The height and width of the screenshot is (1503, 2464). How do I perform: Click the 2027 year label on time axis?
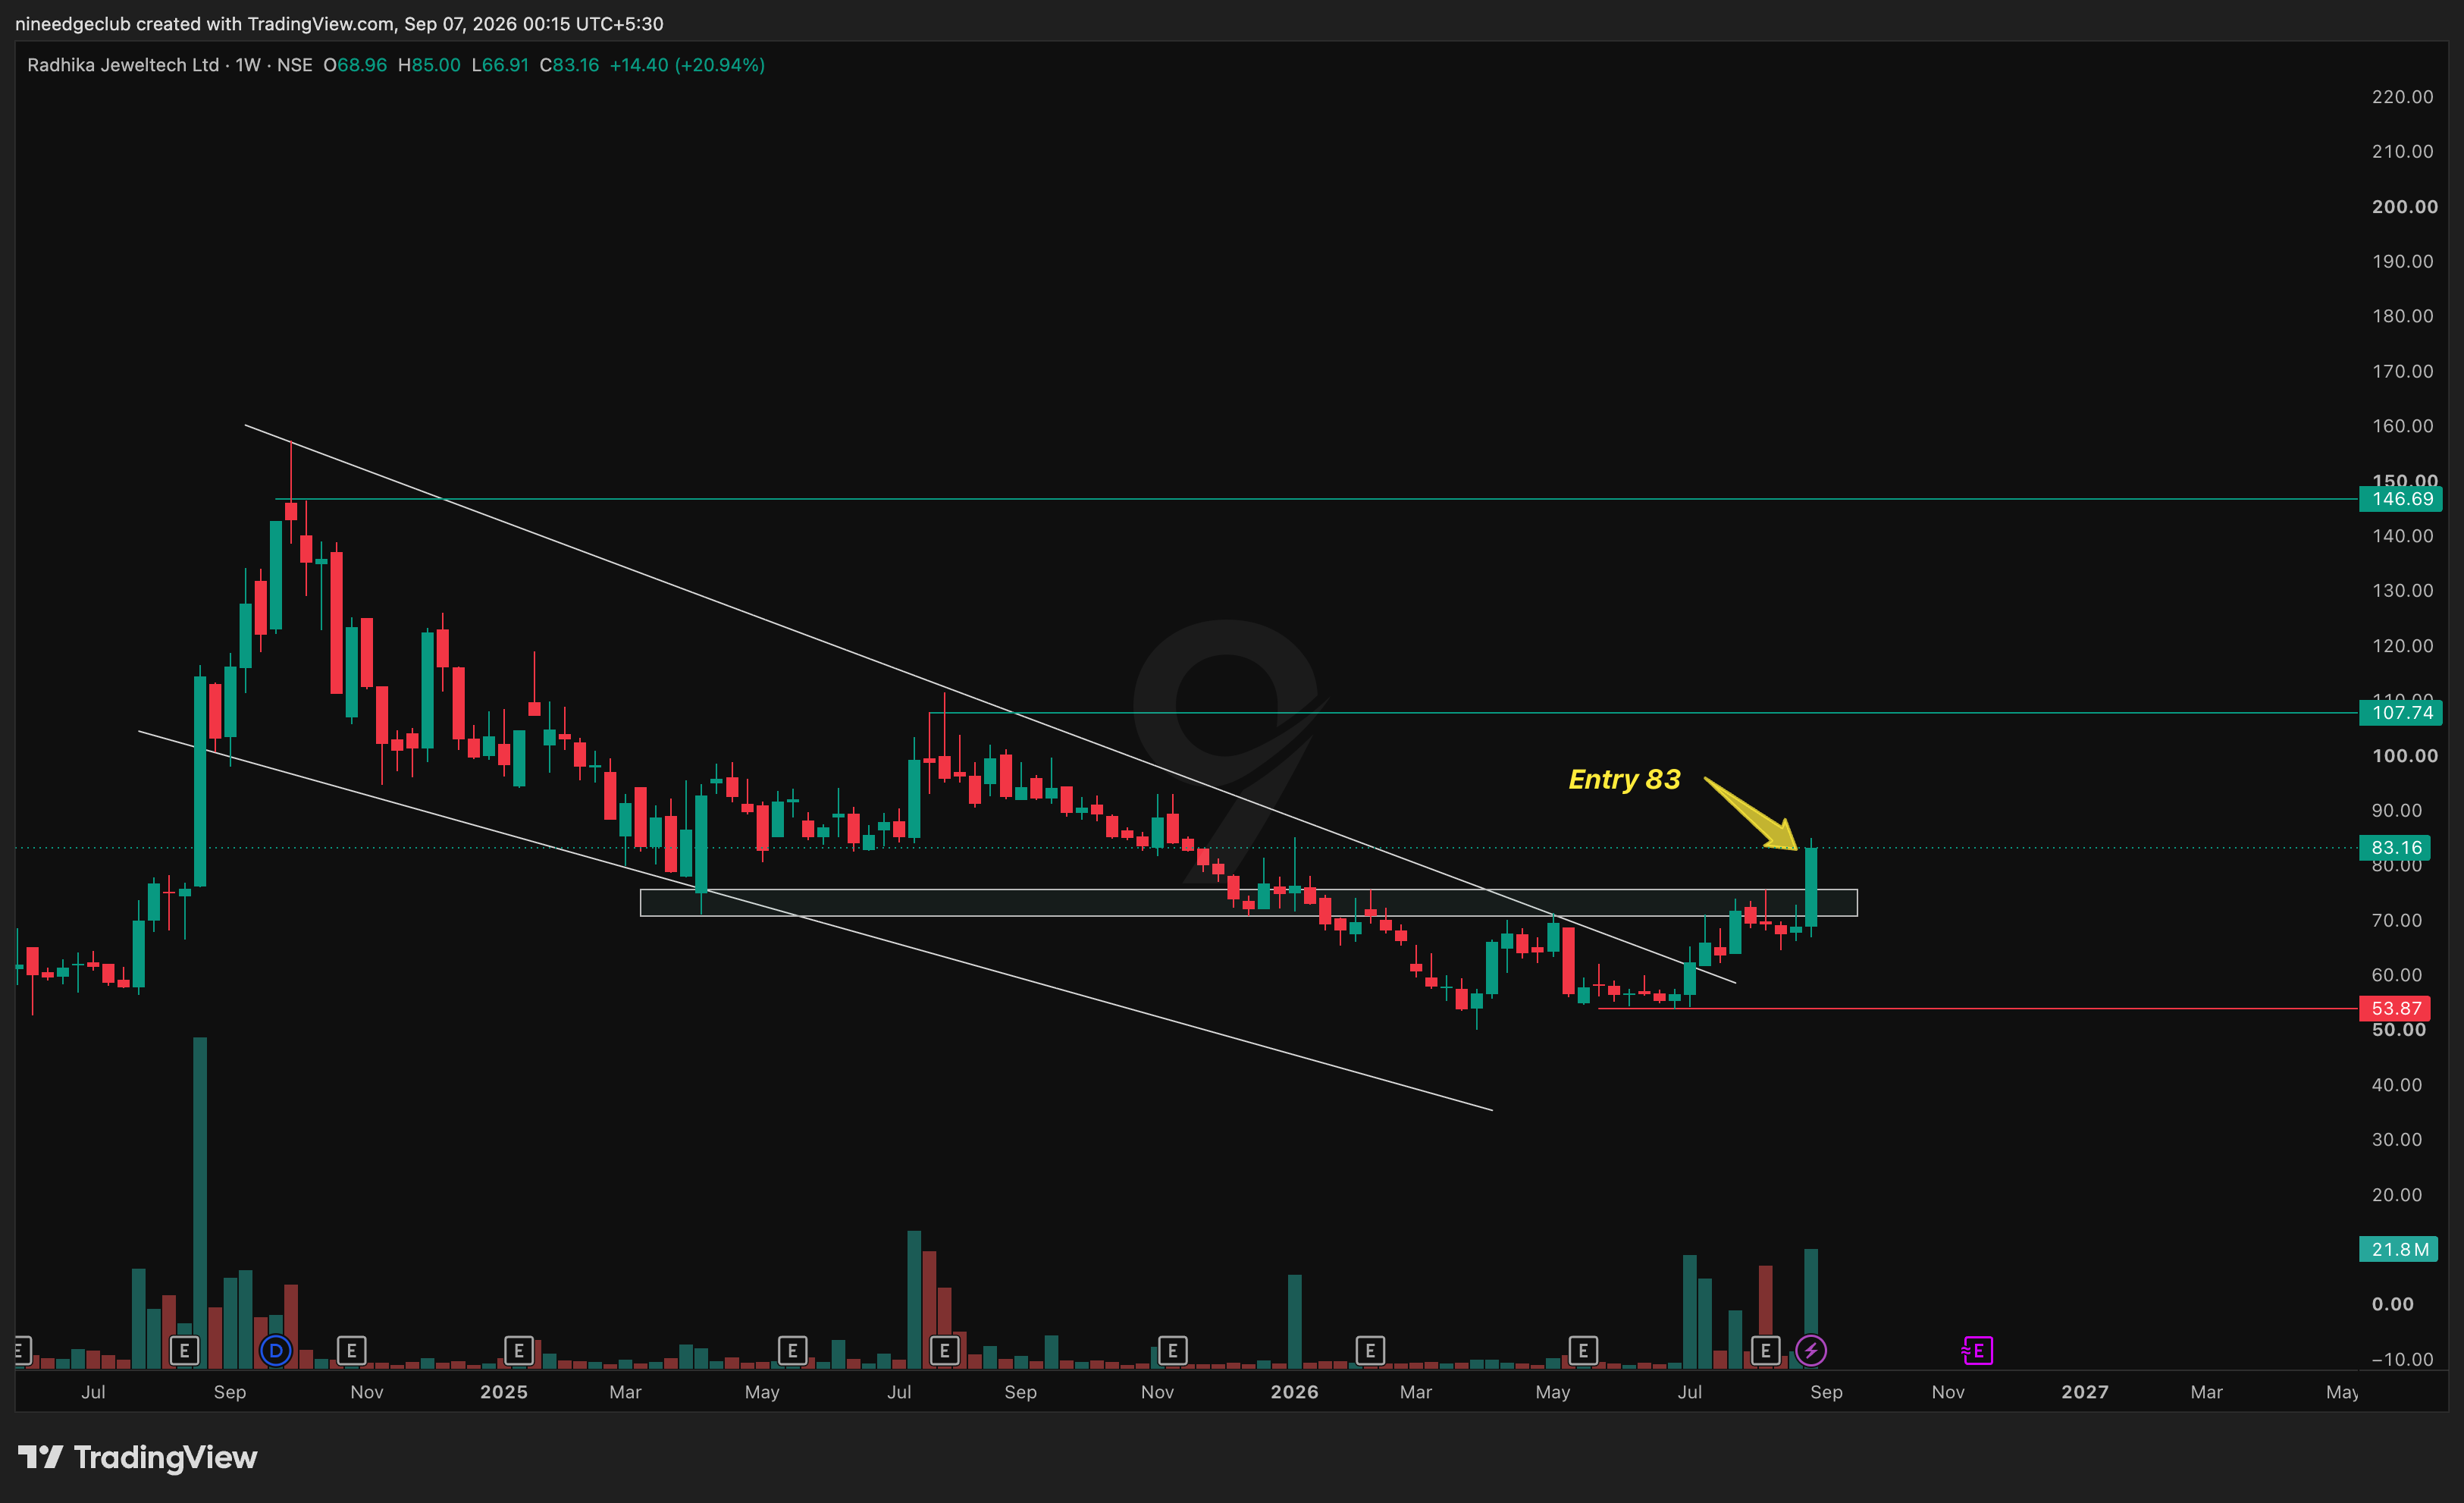click(2085, 1391)
